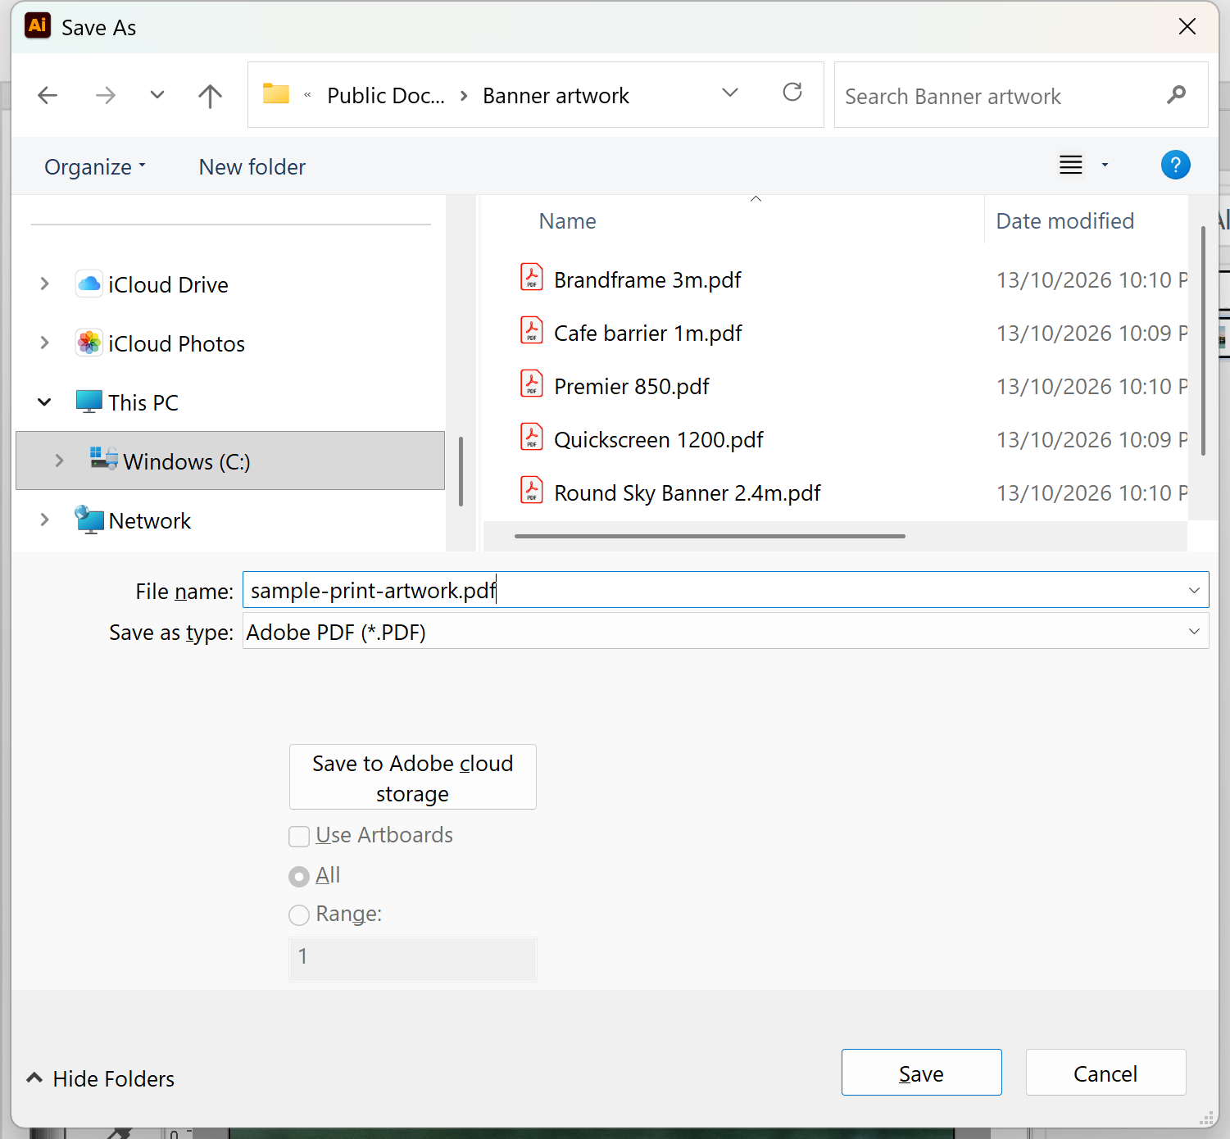Select Quickscreen 1200.pdf file icon
This screenshot has height=1139, width=1230.
[532, 438]
